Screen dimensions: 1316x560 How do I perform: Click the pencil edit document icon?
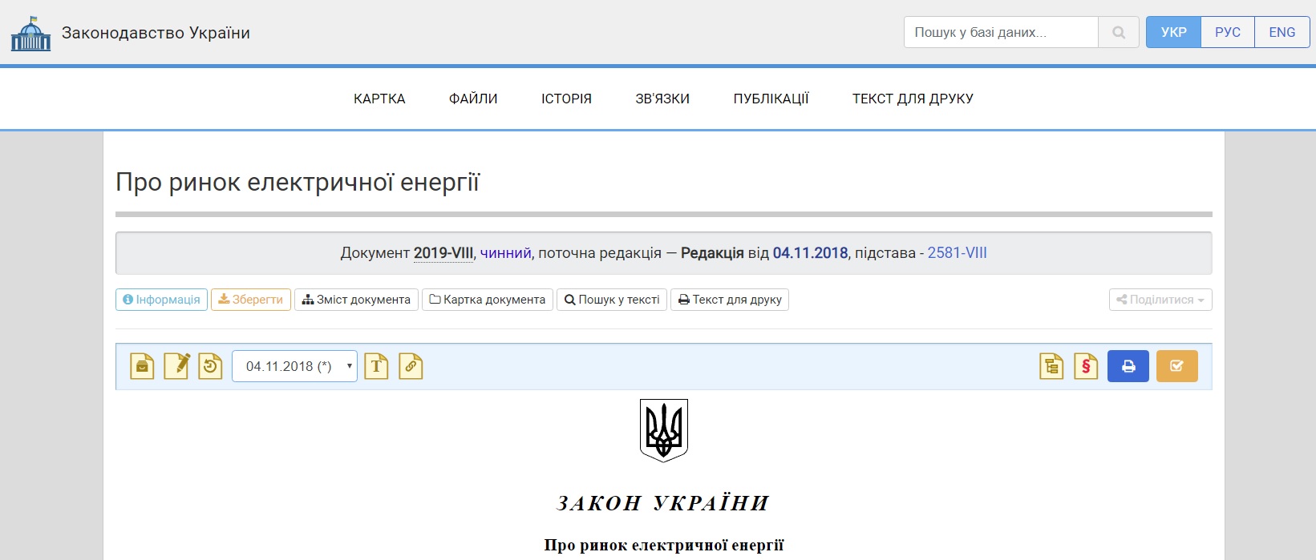(x=176, y=366)
